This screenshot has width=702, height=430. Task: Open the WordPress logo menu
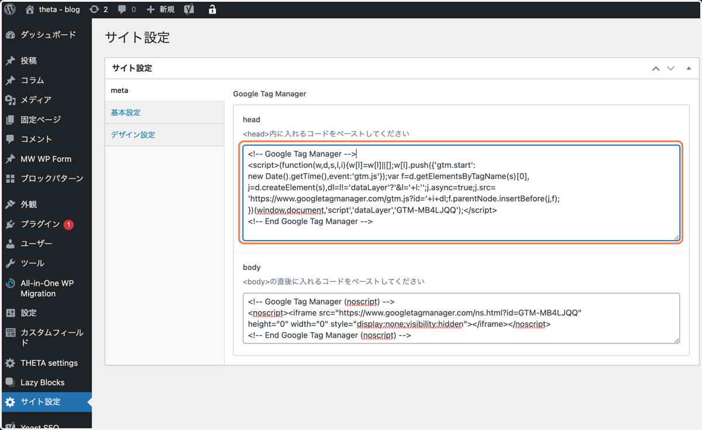(10, 9)
